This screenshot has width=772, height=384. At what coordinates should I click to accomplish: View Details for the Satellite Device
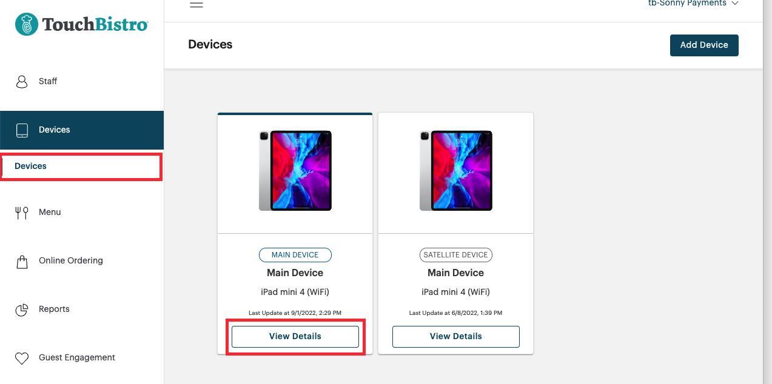[x=455, y=336]
